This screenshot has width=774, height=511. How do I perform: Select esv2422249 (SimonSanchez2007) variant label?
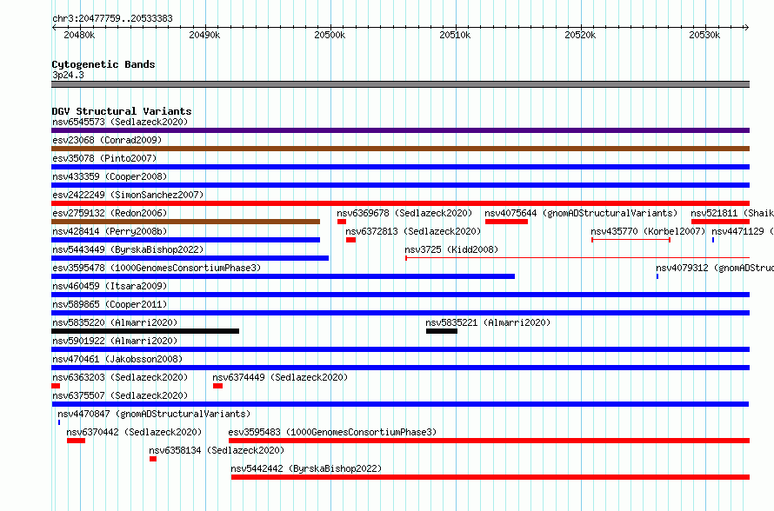128,195
